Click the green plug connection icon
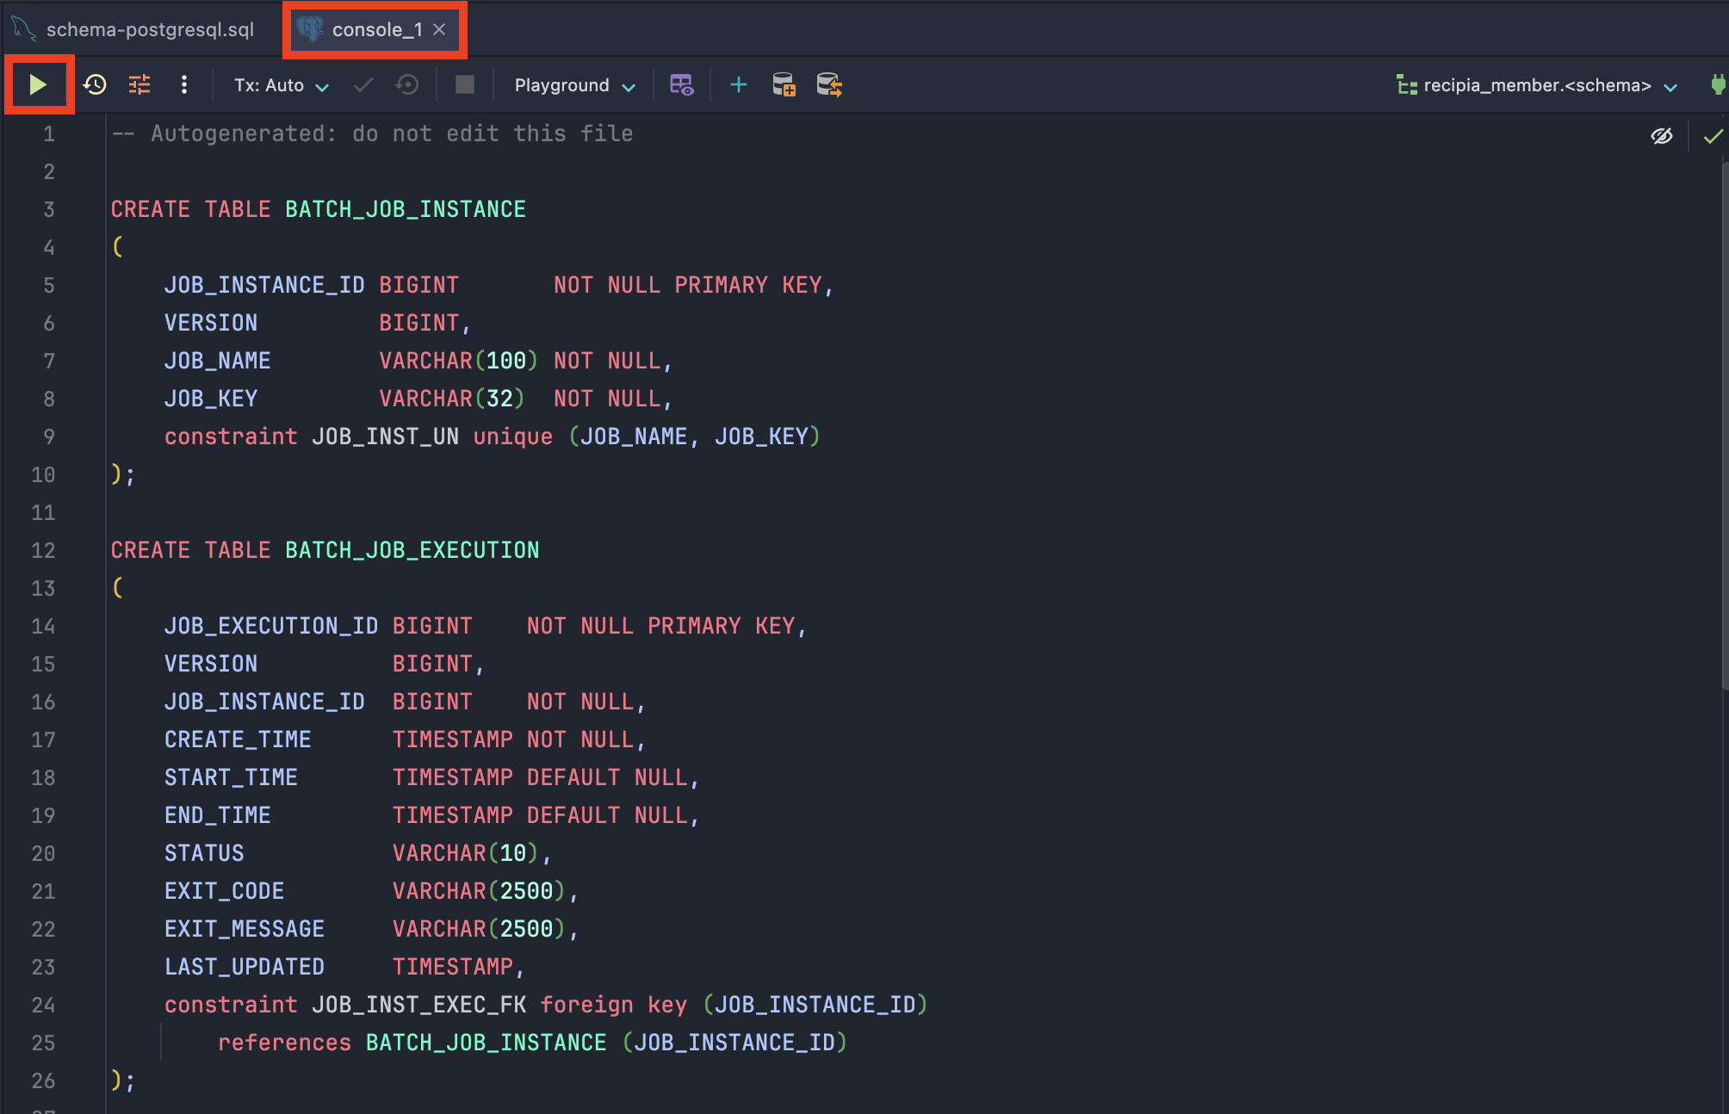Image resolution: width=1729 pixels, height=1114 pixels. click(x=1718, y=84)
